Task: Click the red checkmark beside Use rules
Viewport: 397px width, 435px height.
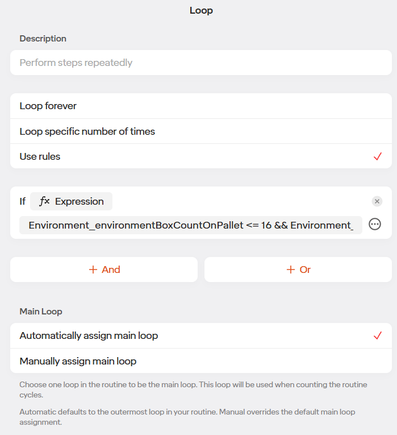Action: pos(378,156)
